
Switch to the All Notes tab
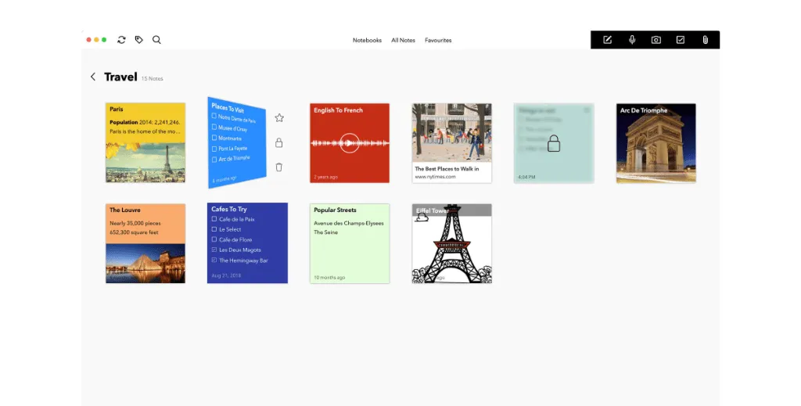point(403,41)
